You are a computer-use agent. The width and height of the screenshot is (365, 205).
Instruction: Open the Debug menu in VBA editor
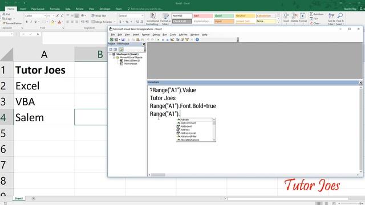click(156, 35)
